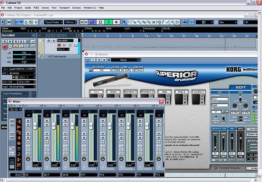Screen dimensions: 262x182
Task: Toggle Autoscroll button in toolbar
Action: pos(185,22)
